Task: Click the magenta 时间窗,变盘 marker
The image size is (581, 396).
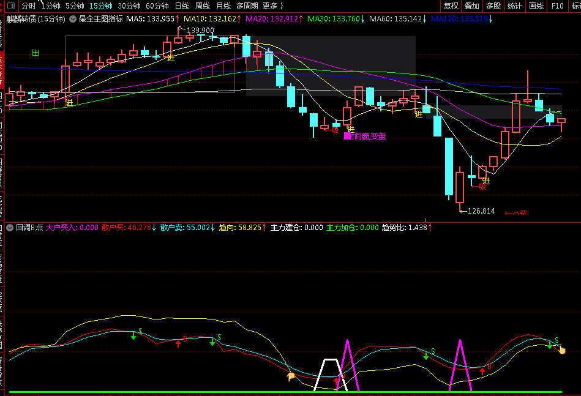Action: (x=365, y=136)
